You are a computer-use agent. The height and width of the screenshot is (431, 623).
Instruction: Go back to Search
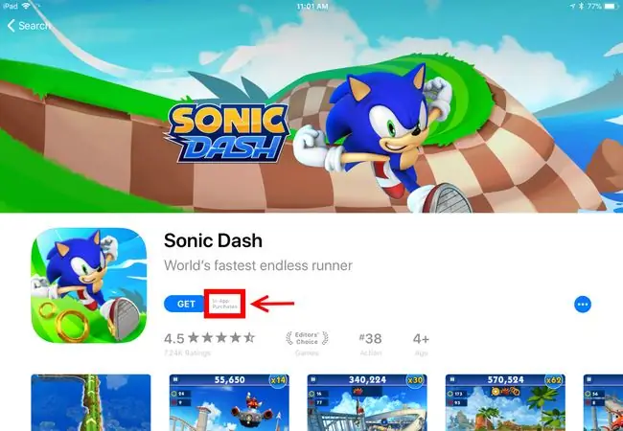(29, 26)
